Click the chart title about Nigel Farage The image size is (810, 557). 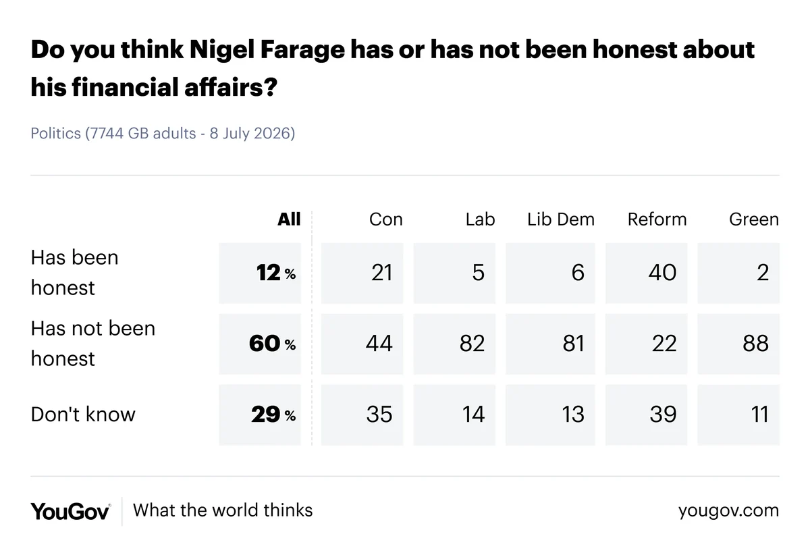click(392, 69)
